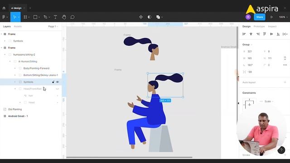290x163 pixels.
Task: Select the Android Small - 1 layer
Action: point(18,116)
